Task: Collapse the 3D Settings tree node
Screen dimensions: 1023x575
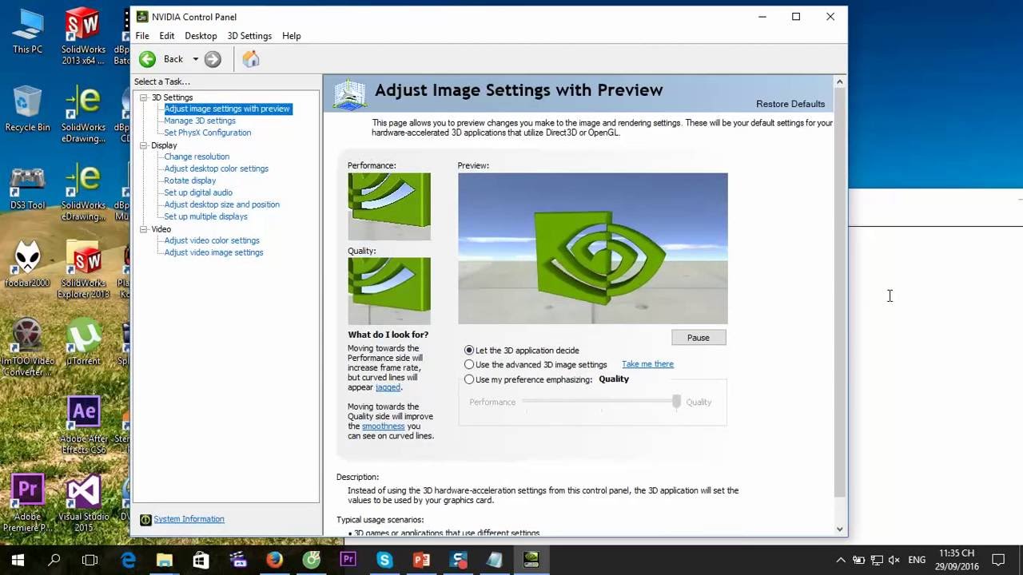Action: (x=144, y=97)
